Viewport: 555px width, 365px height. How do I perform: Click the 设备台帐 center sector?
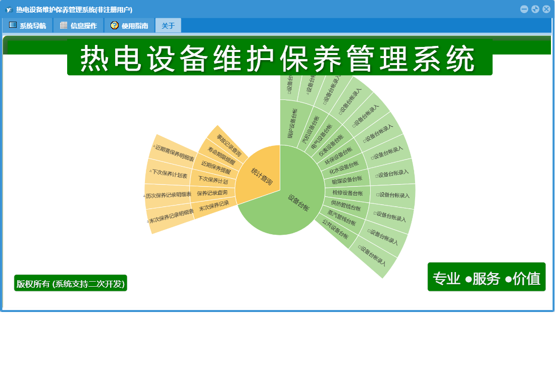pos(298,202)
